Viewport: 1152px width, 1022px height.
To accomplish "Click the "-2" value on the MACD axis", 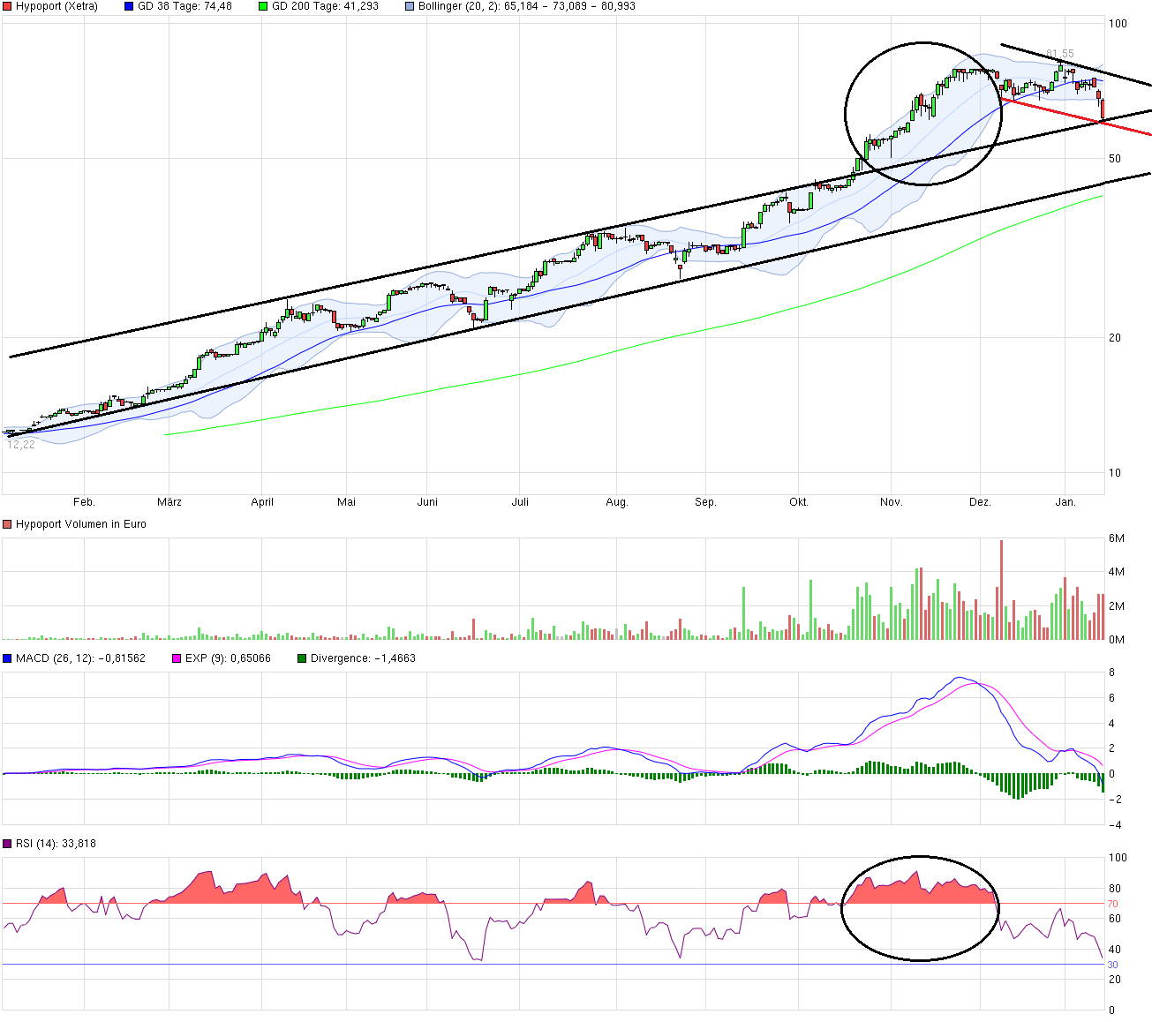I will (1114, 800).
